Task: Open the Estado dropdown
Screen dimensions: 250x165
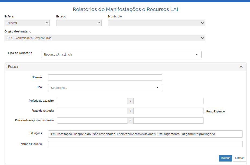Action: [x=79, y=23]
